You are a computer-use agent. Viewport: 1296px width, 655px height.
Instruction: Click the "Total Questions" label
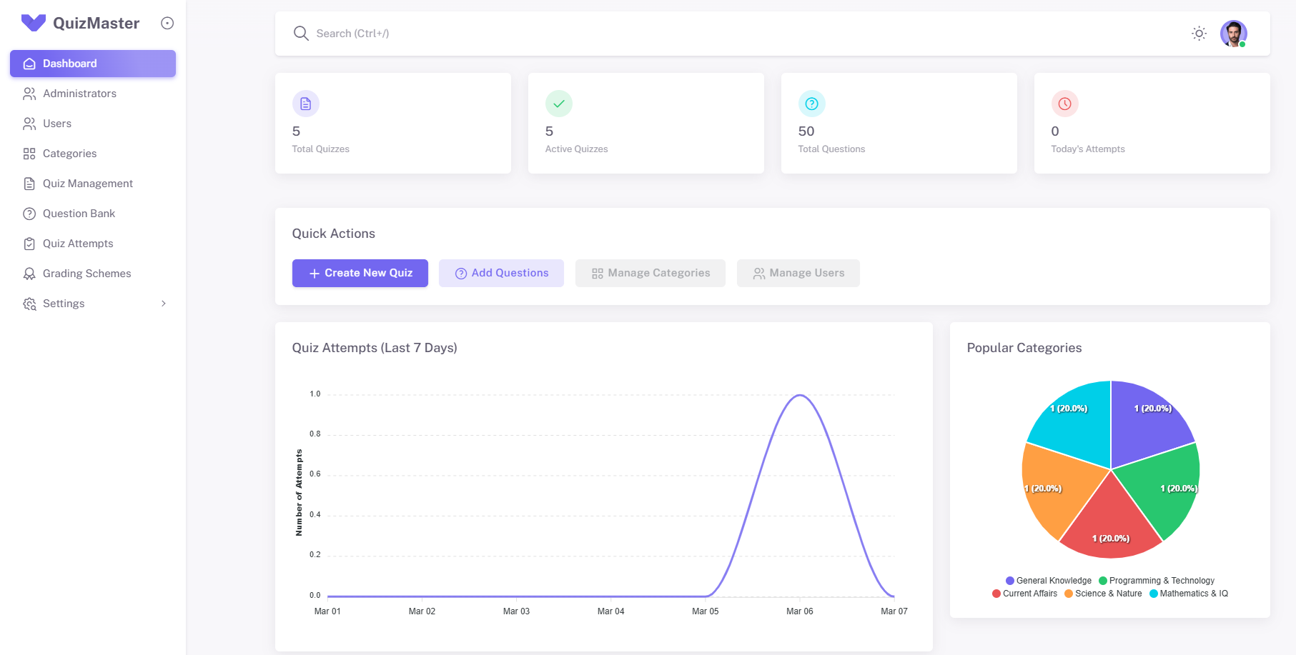pyautogui.click(x=831, y=149)
